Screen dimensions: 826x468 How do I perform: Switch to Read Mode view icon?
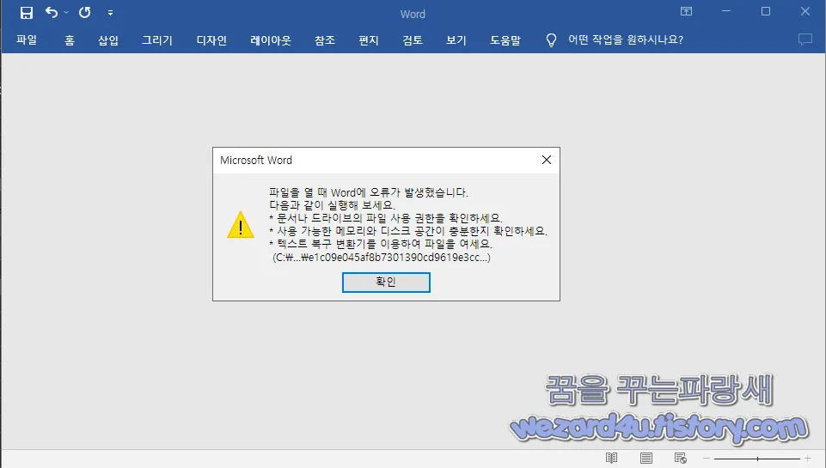pos(611,458)
